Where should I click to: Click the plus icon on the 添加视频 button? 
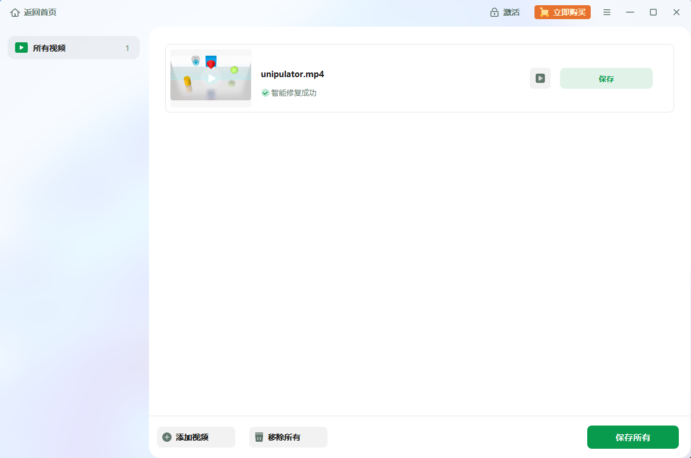point(166,437)
